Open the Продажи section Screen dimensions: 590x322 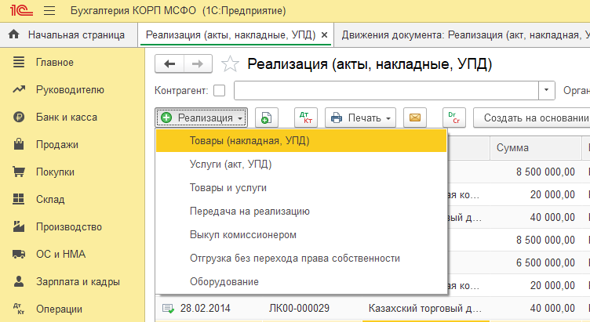[57, 145]
